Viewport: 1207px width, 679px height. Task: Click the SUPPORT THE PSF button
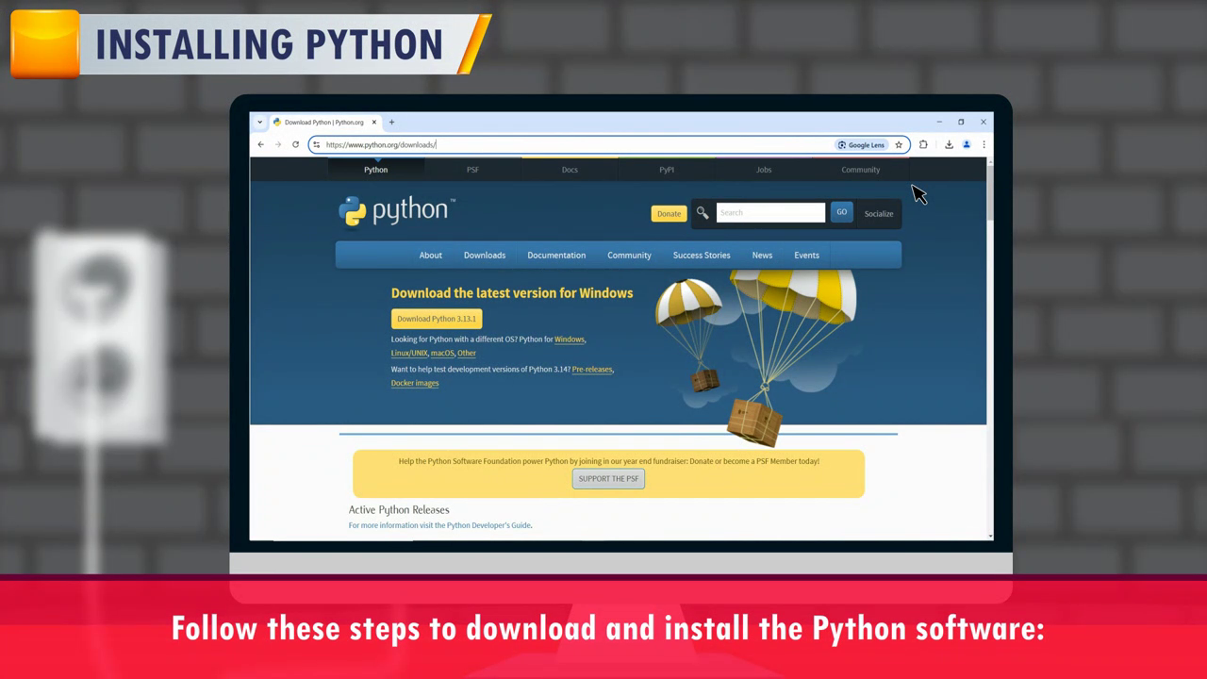[x=608, y=479]
